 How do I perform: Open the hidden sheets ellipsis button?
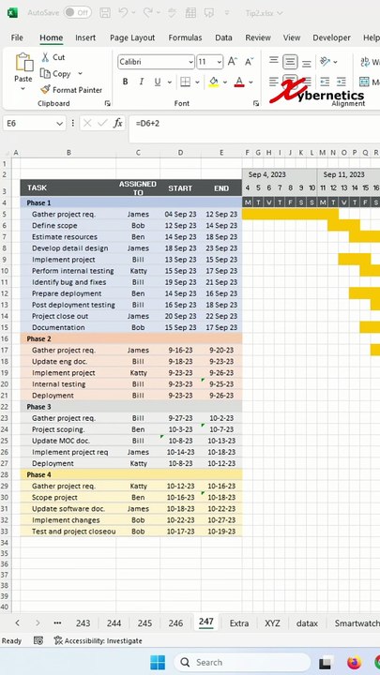click(57, 622)
